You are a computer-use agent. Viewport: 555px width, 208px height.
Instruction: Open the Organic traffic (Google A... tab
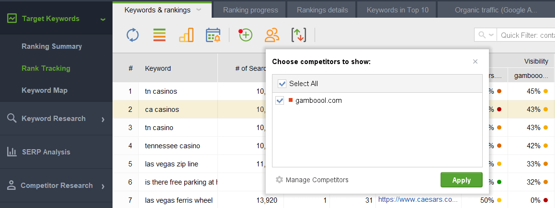(496, 10)
